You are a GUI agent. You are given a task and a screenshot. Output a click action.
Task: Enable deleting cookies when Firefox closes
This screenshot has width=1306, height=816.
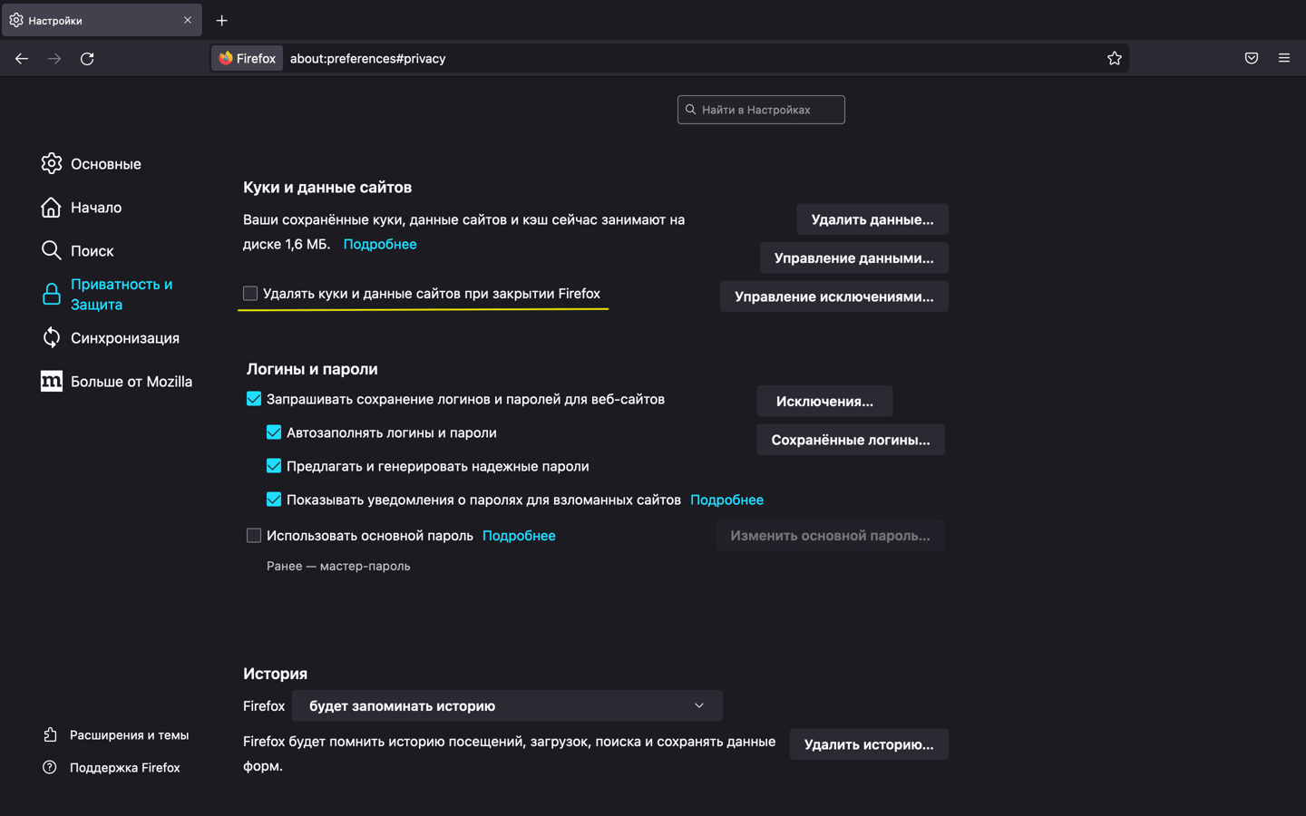point(250,293)
